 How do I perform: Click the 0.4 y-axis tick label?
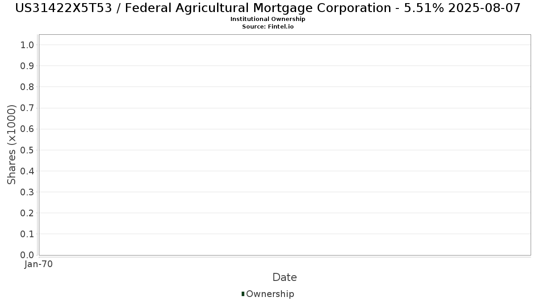[27, 171]
